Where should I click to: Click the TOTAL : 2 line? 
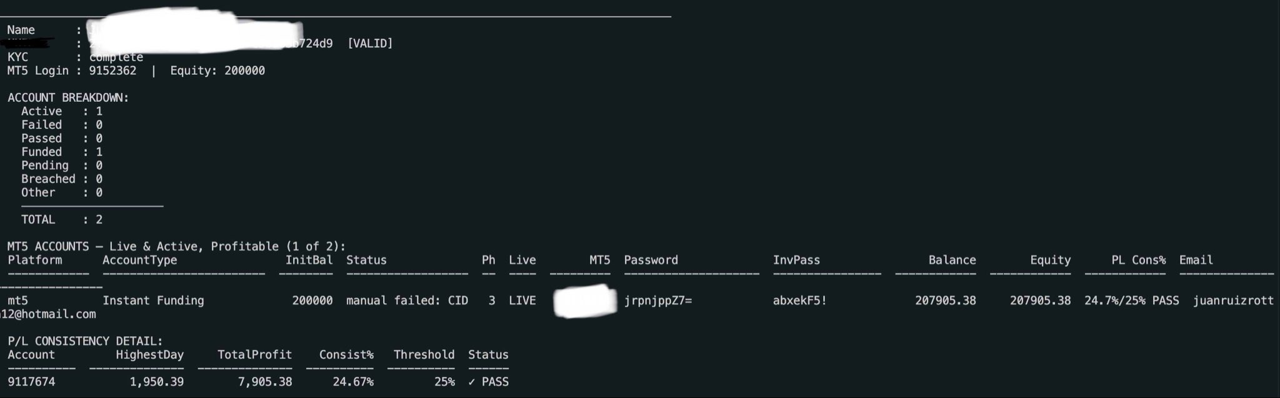coord(61,219)
